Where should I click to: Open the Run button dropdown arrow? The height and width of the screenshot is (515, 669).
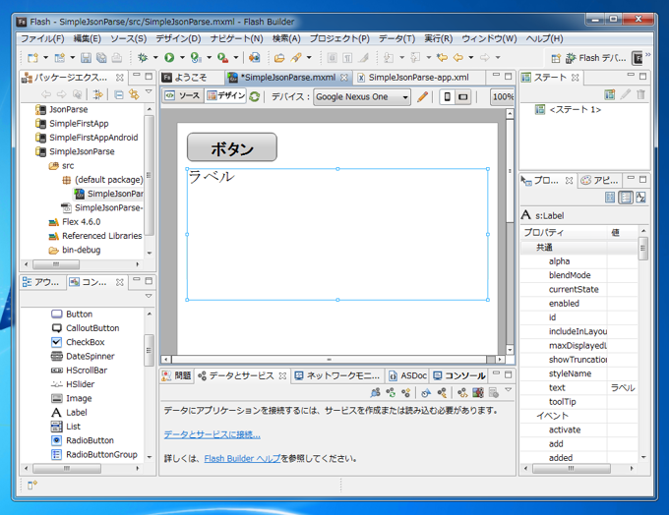click(x=182, y=58)
